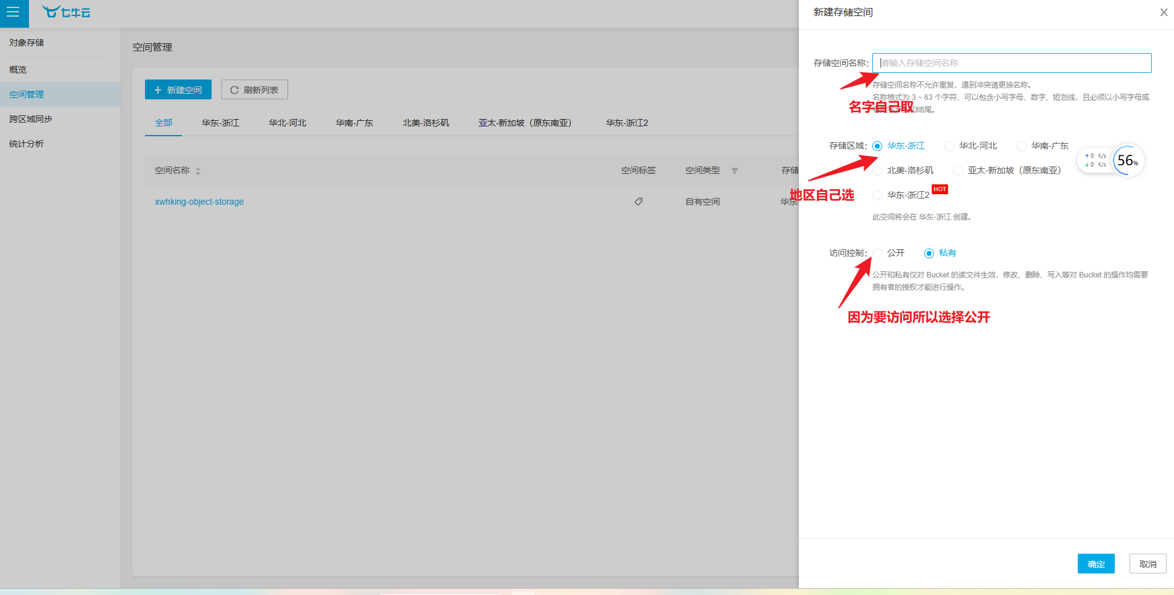Select 华北-河北 storage region radio
The height and width of the screenshot is (595, 1174).
(949, 146)
